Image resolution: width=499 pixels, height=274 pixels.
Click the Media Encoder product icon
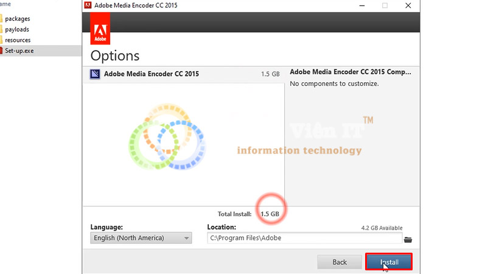(x=95, y=74)
